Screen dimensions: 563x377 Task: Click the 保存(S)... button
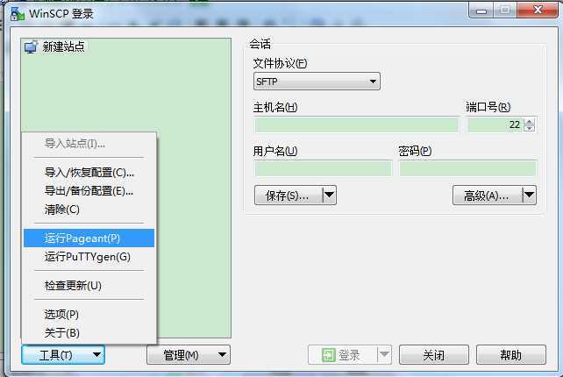coord(289,196)
